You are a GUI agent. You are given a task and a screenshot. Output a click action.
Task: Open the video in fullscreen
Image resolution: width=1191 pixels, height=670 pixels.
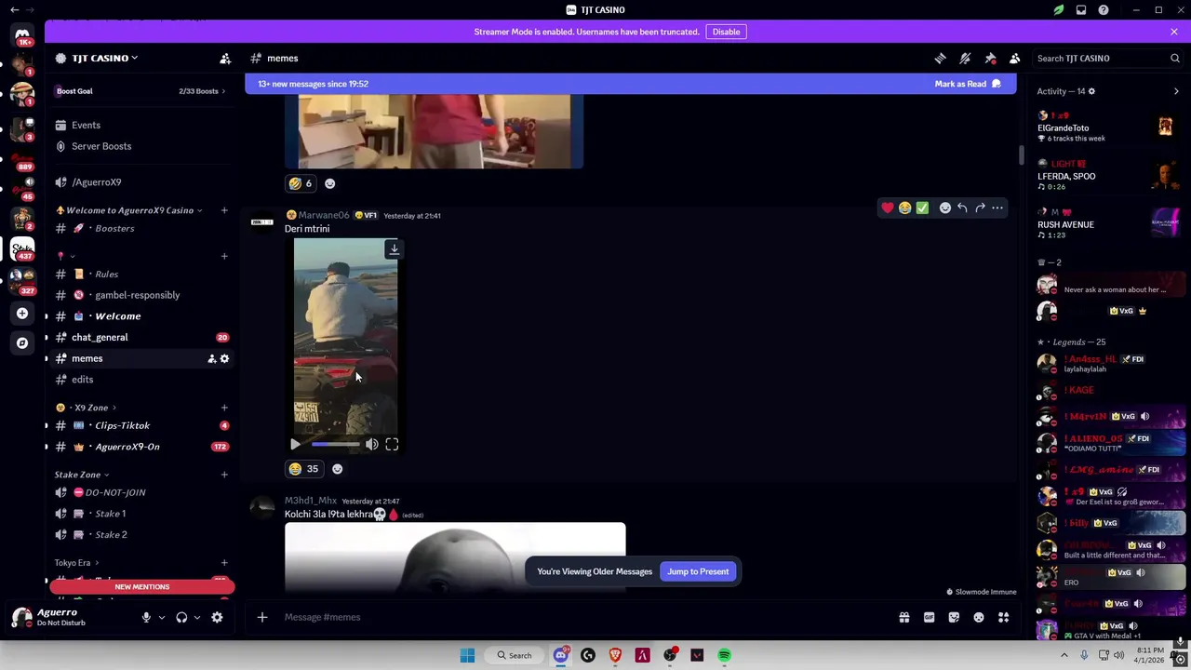[392, 445]
